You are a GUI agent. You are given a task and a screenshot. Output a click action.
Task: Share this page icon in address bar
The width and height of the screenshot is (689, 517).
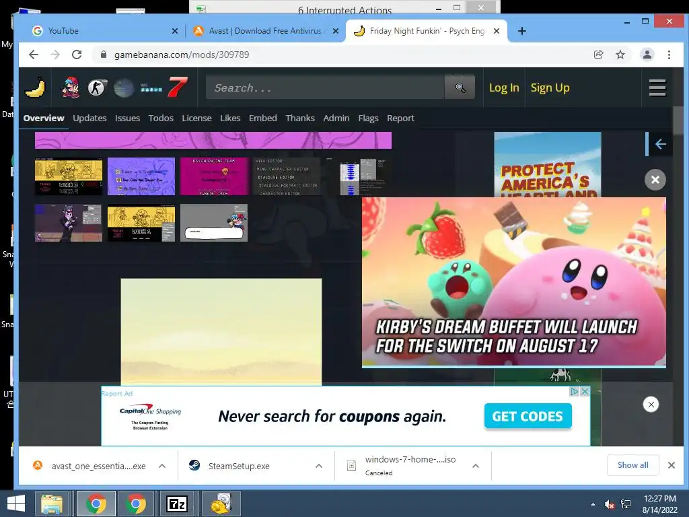pyautogui.click(x=598, y=55)
